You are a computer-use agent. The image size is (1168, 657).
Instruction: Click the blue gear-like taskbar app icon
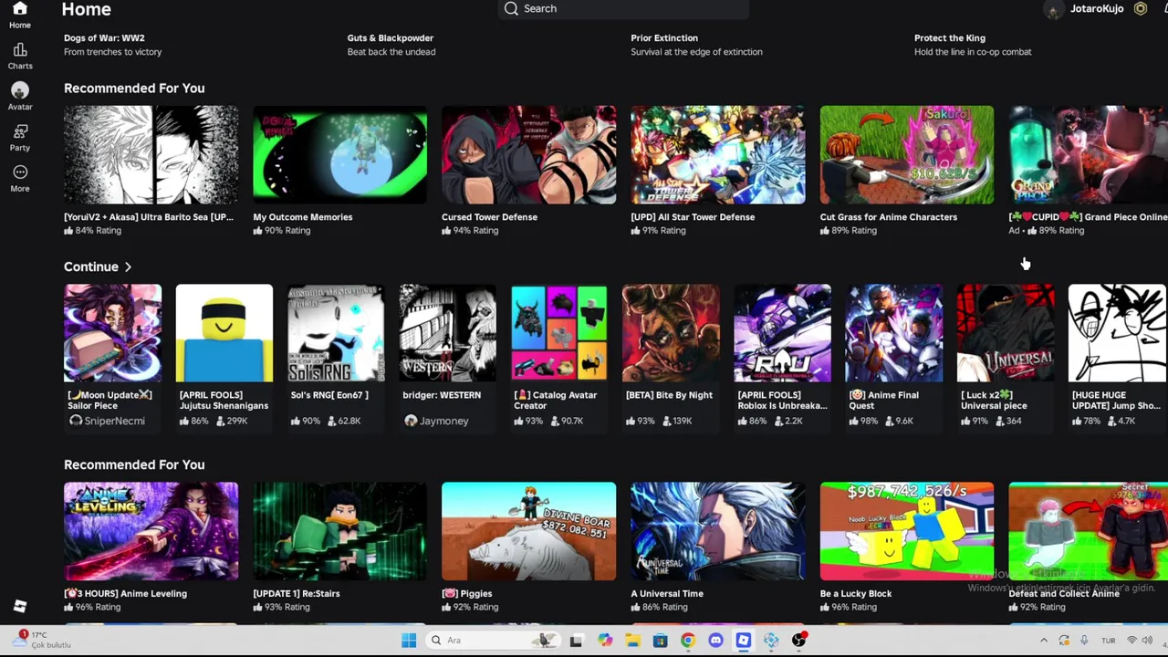click(771, 641)
